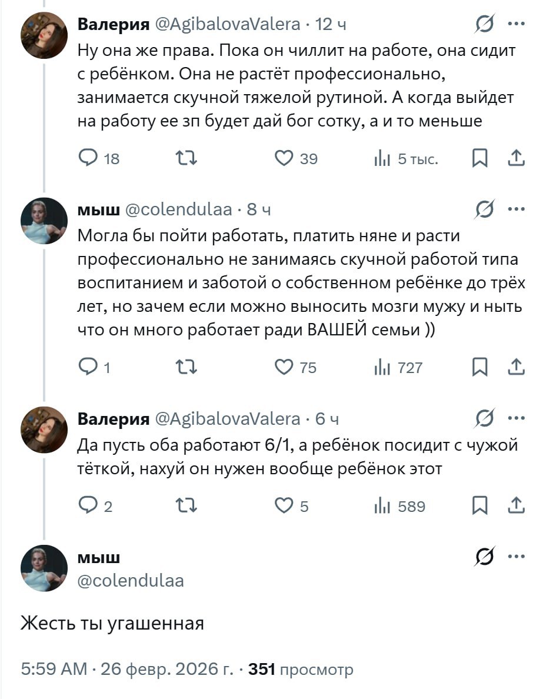The image size is (546, 699).
Task: Open @colendulaa handle in the main tweet
Action: (x=131, y=581)
